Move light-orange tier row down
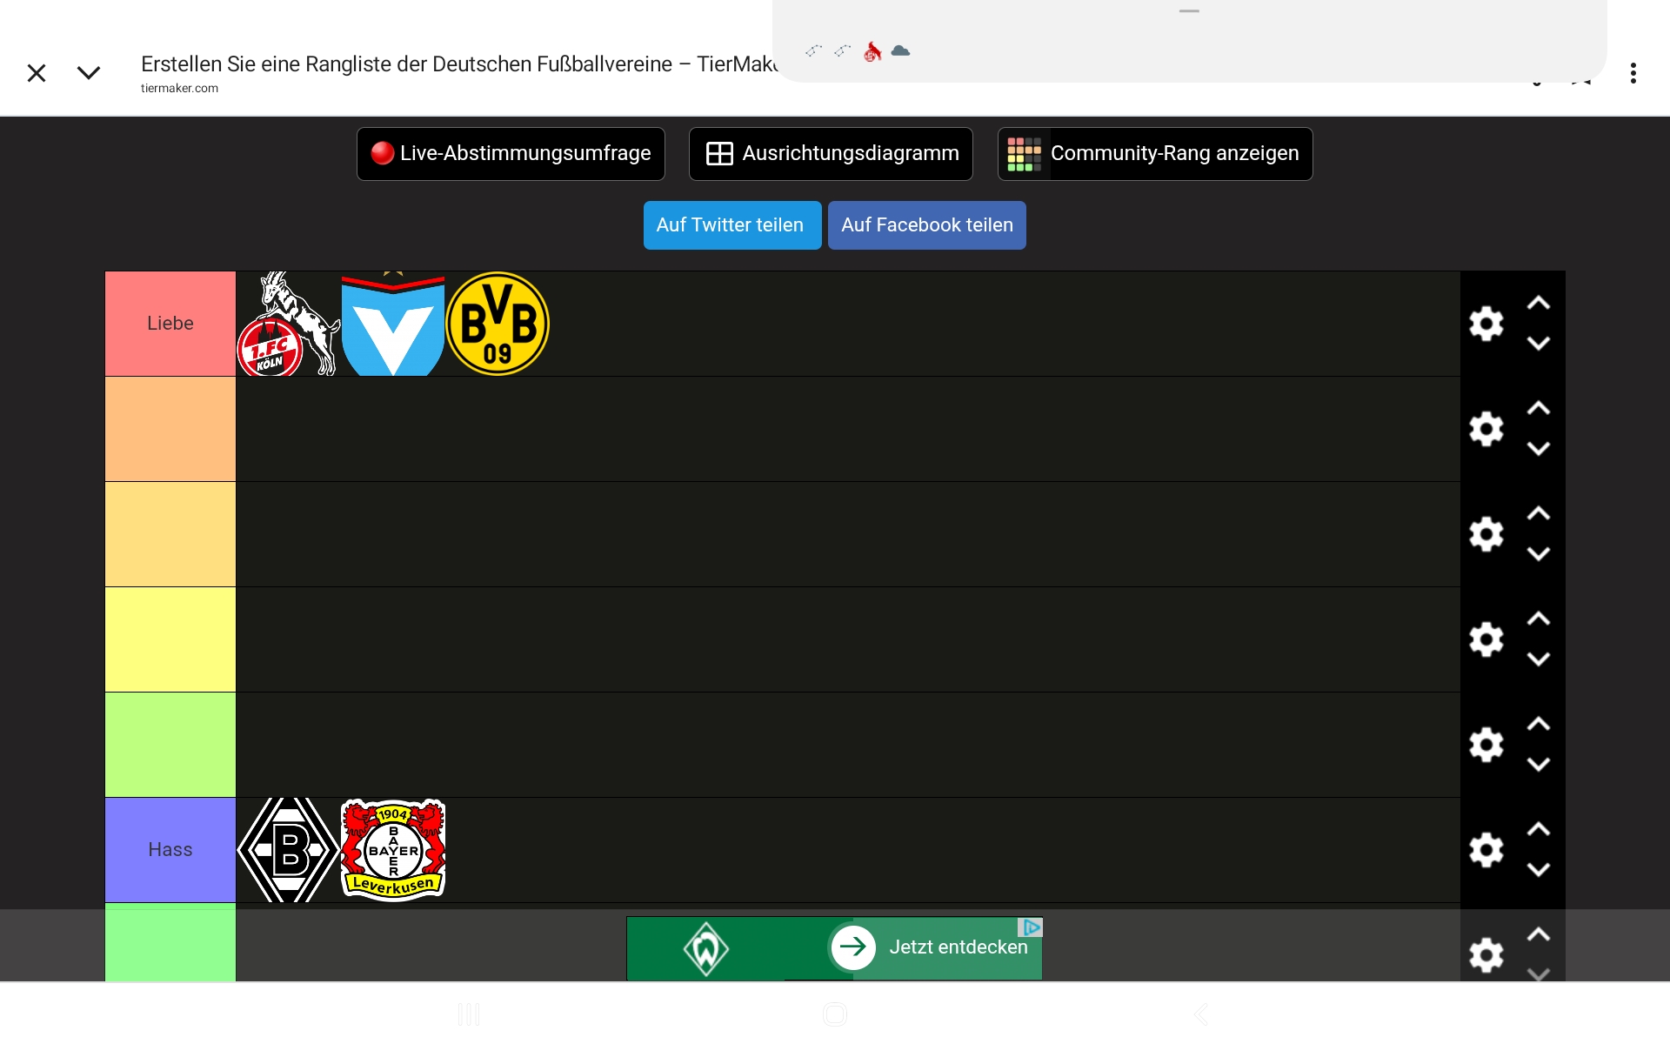 [x=1539, y=554]
